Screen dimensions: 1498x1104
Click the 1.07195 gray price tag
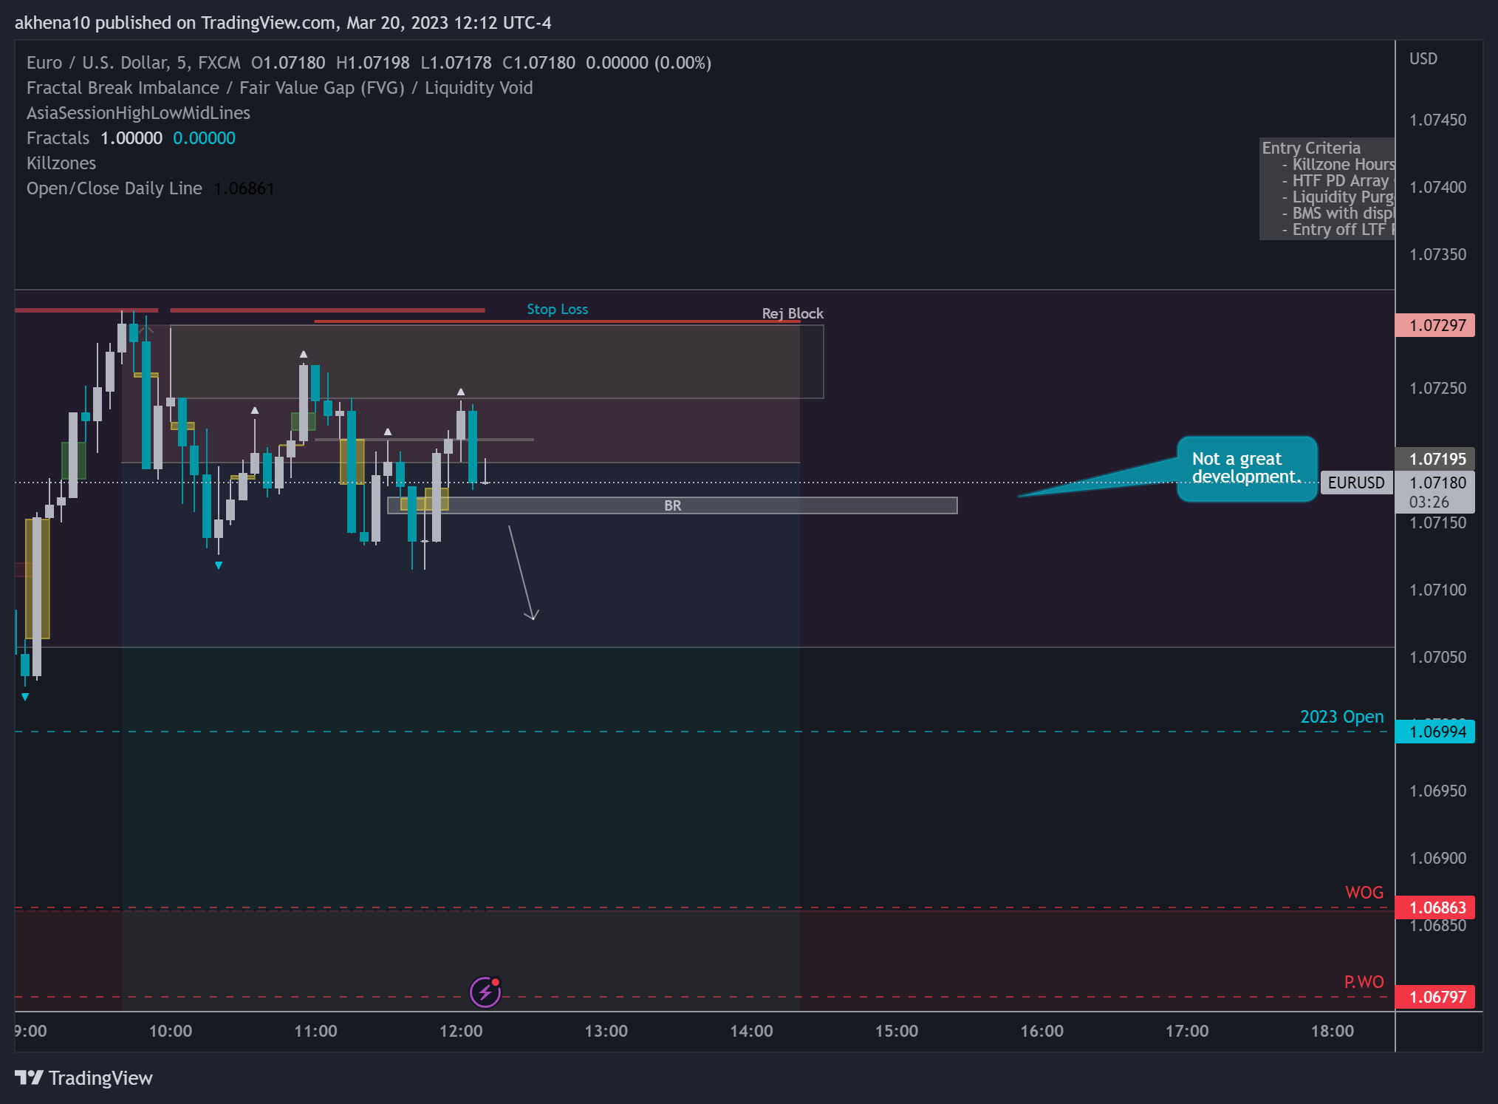[1435, 459]
